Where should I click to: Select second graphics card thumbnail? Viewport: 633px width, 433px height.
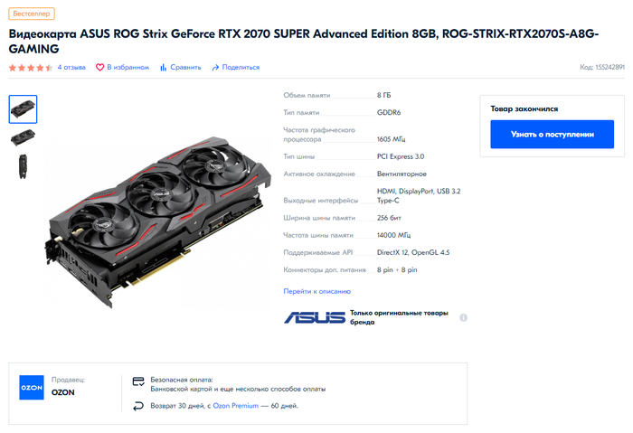(23, 137)
